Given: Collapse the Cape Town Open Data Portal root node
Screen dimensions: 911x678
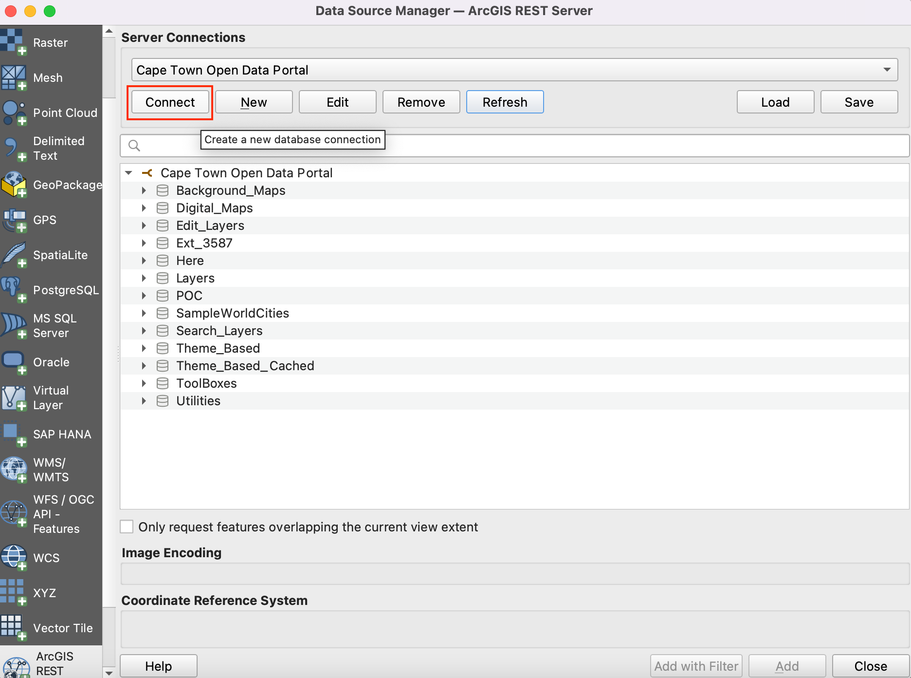Looking at the screenshot, I should pos(129,173).
